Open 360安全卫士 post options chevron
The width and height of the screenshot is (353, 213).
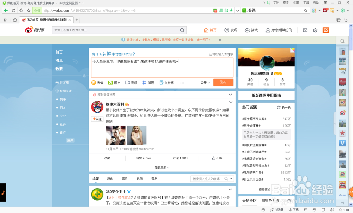(x=230, y=189)
